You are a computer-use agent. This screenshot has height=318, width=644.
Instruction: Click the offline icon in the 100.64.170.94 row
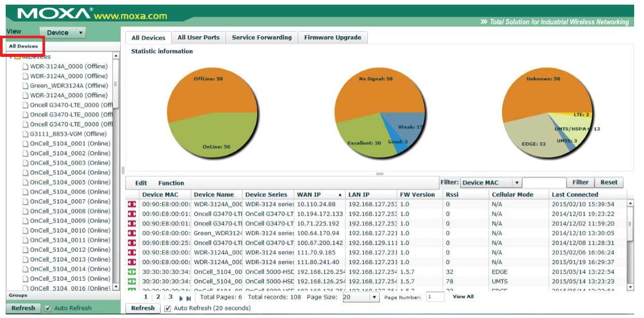[x=132, y=233]
